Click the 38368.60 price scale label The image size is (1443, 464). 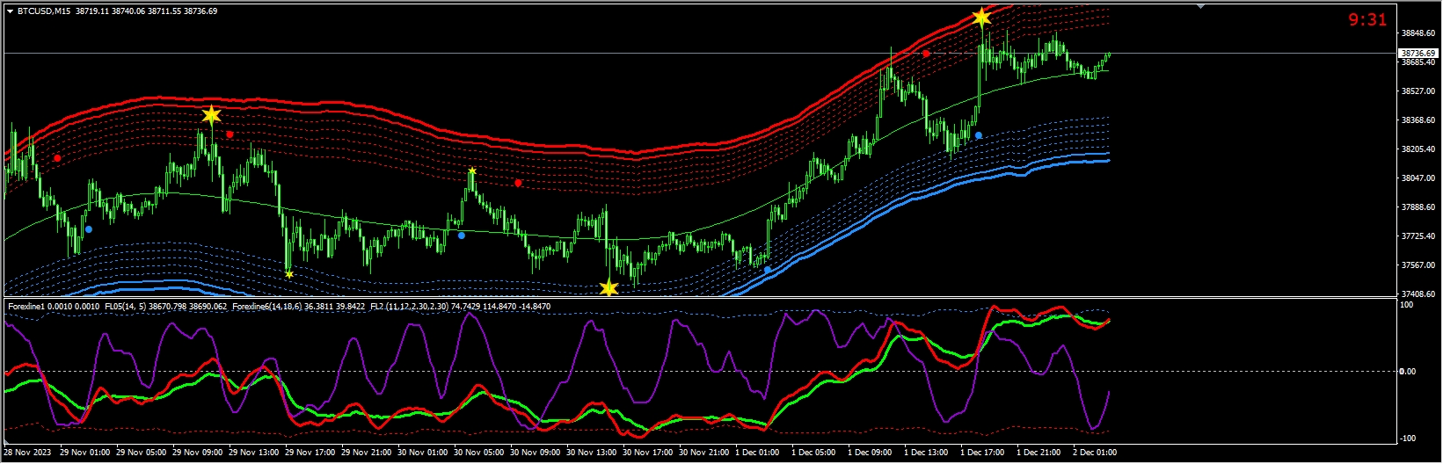1419,120
